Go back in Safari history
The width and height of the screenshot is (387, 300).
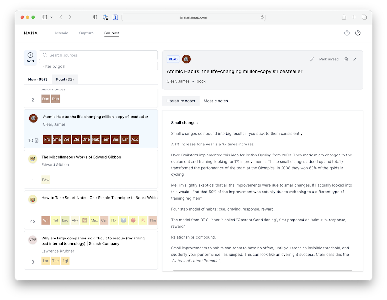click(x=60, y=17)
